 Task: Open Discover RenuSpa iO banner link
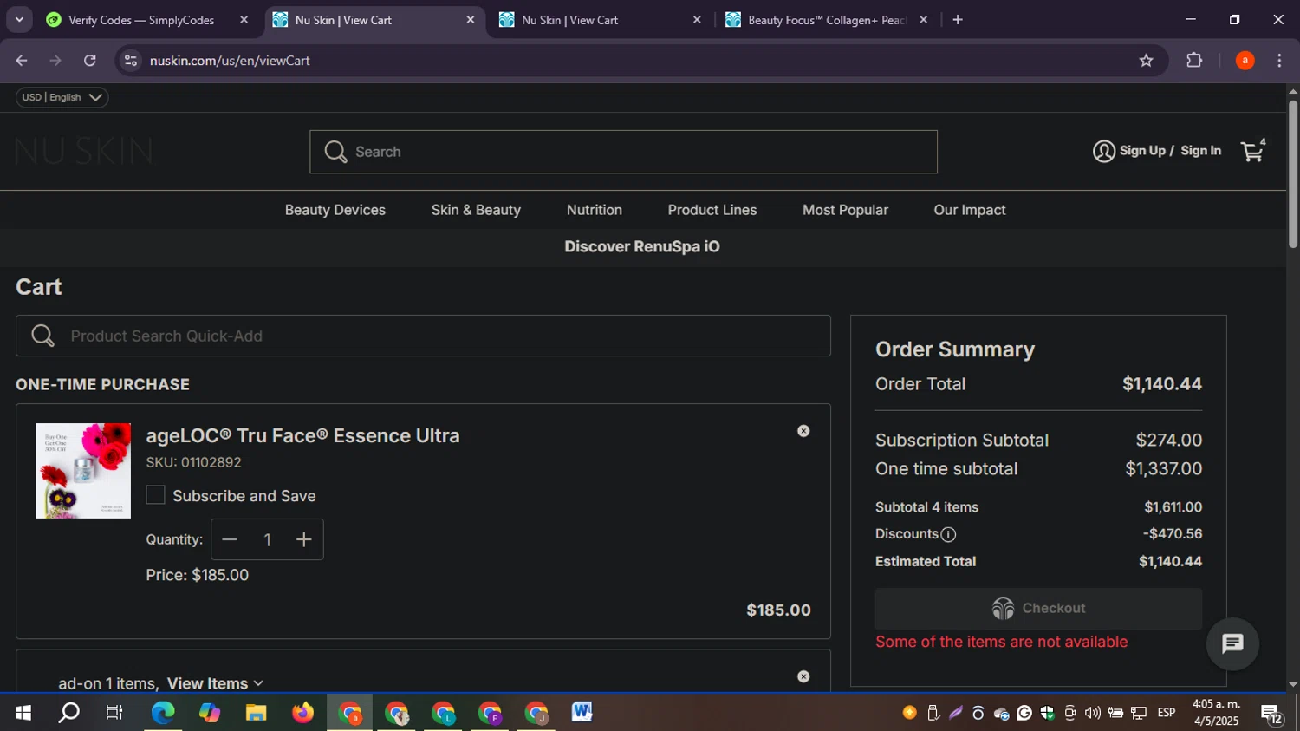point(642,246)
